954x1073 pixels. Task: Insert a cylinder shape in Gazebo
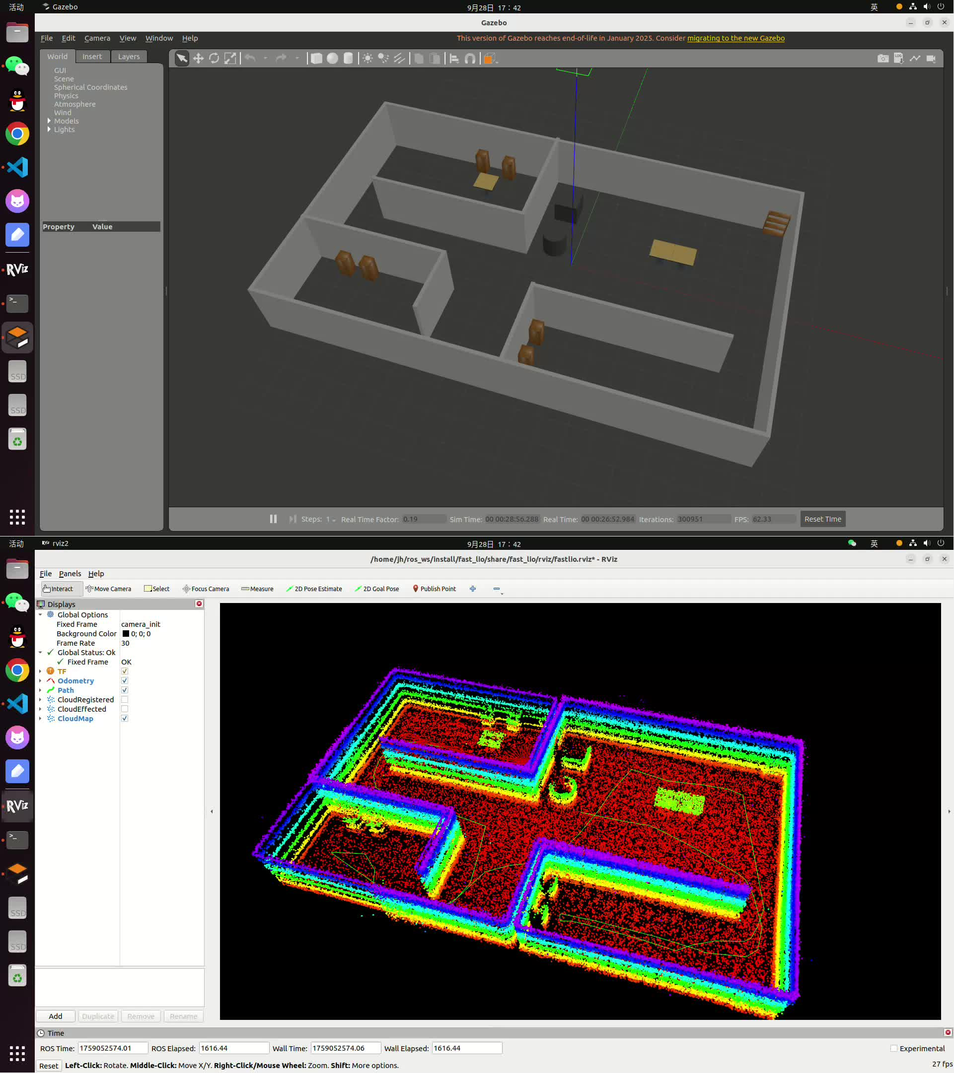[x=348, y=58]
